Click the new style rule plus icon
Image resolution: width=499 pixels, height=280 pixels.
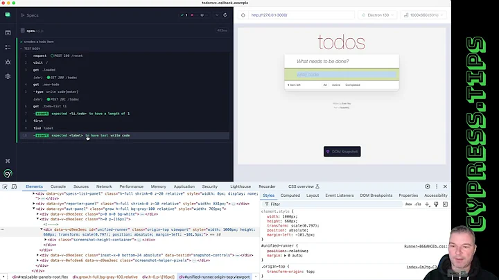tap(427, 204)
